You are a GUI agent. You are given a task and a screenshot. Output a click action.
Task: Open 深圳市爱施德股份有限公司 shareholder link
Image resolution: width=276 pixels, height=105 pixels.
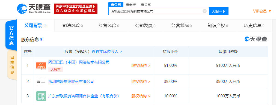tap(71, 82)
